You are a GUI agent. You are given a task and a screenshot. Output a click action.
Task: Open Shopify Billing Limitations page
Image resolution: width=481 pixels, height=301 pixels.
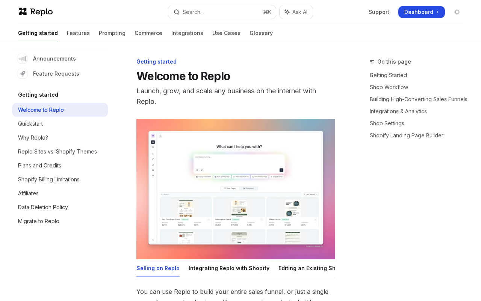60,179
